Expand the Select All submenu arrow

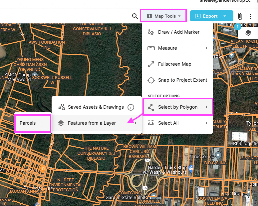coord(206,123)
